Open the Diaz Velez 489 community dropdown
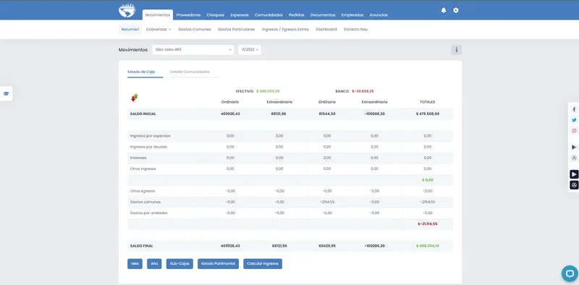 tap(193, 49)
